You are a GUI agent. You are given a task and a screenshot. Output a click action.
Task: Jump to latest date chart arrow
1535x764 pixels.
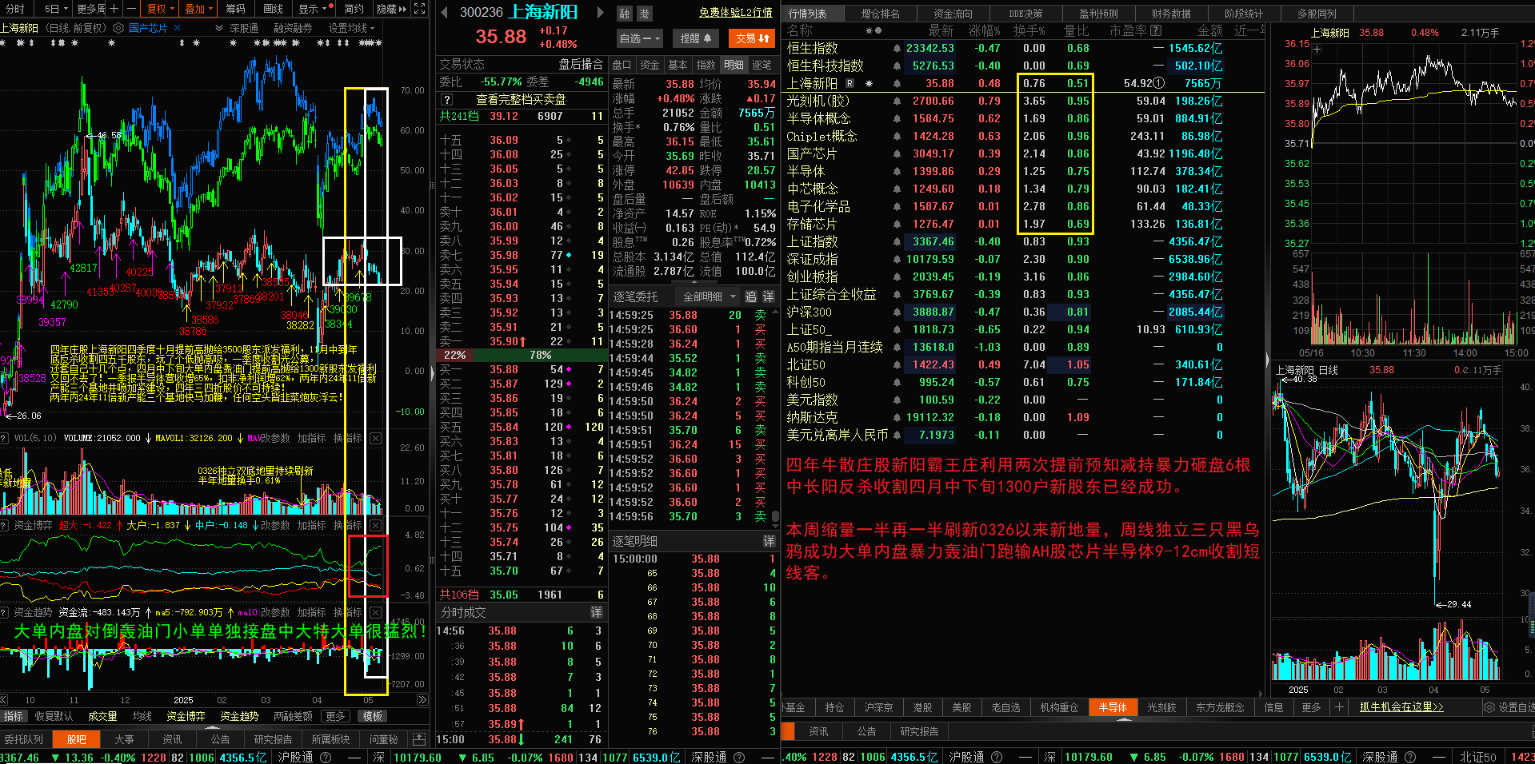pyautogui.click(x=422, y=700)
